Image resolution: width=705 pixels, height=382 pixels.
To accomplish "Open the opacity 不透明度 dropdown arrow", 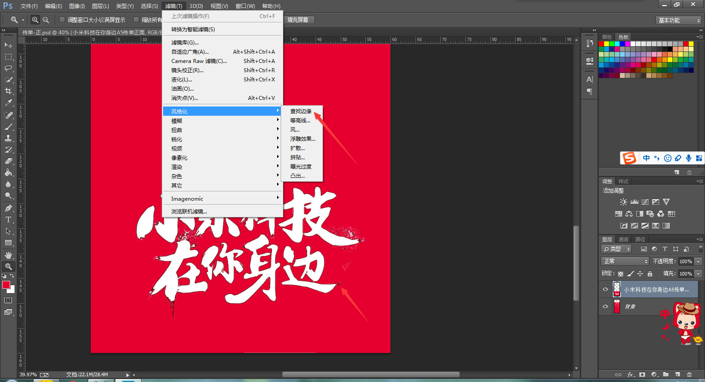I will (x=698, y=261).
